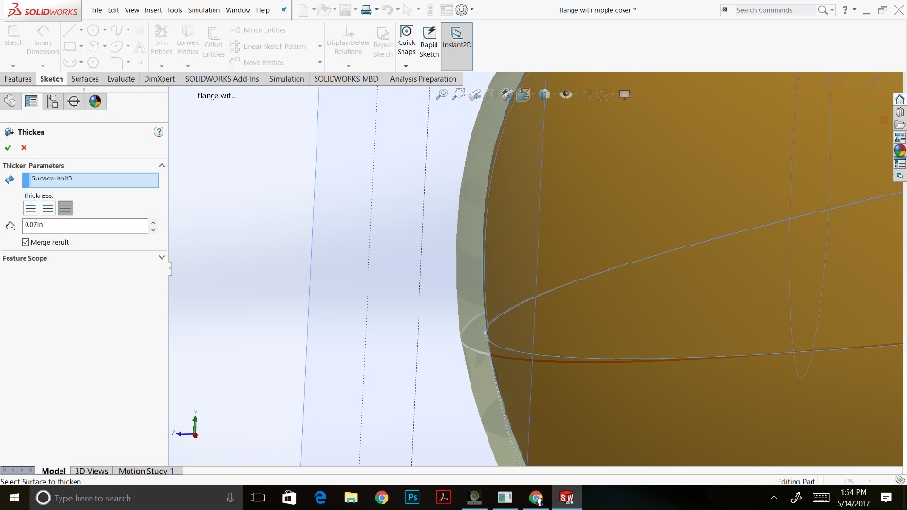Click Rapid Sketch tool
907x510 pixels.
click(x=429, y=42)
